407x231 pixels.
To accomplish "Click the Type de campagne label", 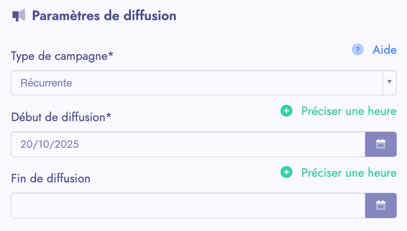I will click(59, 56).
